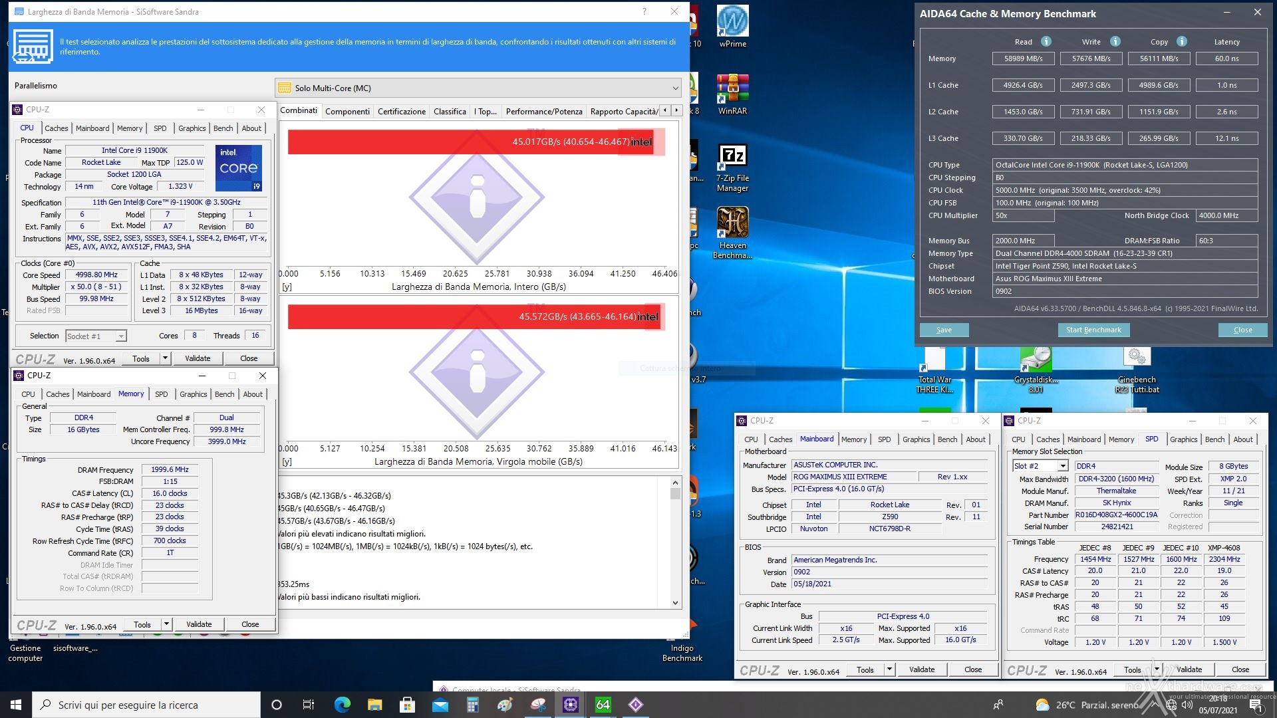Switch to AIDA64 via its taskbar icon
The image size is (1277, 718).
[603, 705]
